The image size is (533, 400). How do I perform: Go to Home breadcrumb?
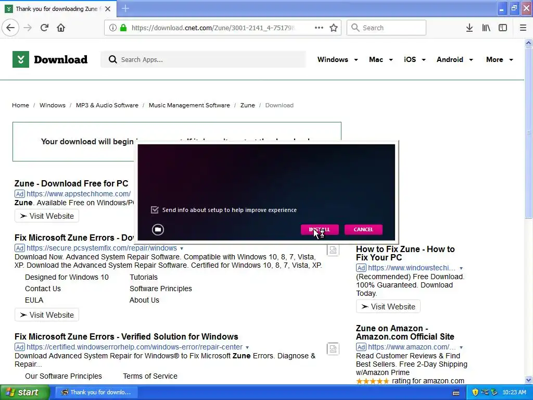(x=20, y=105)
